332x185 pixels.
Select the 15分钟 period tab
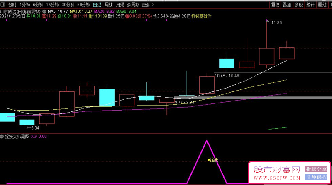[x=52, y=5]
